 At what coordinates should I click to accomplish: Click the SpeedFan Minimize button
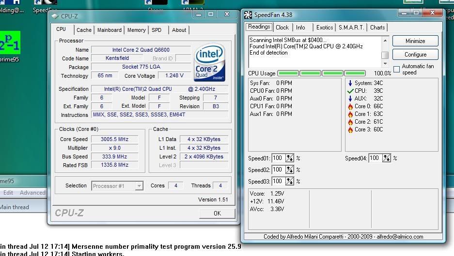415,41
